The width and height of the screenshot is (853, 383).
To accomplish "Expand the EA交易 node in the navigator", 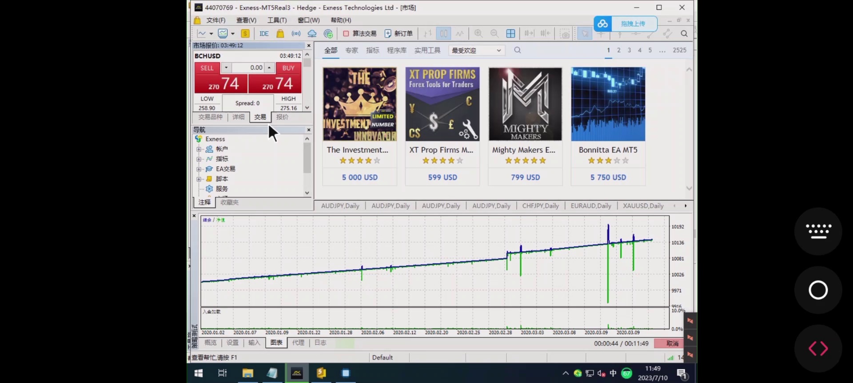I will tap(199, 169).
